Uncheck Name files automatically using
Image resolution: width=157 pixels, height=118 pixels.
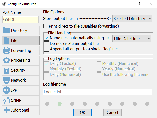point(46,38)
